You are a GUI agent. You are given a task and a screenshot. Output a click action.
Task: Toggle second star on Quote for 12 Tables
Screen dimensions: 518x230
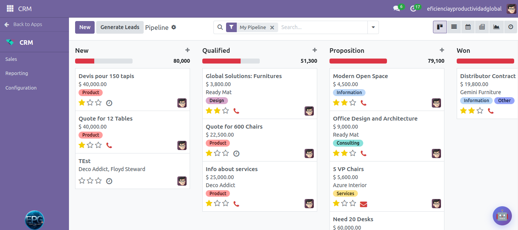click(90, 145)
